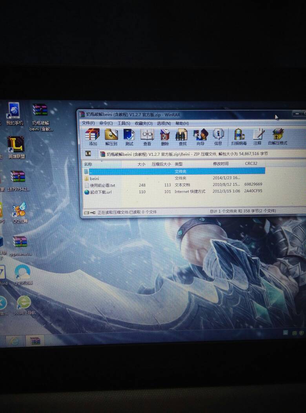Image resolution: width=306 pixels, height=413 pixels.
Task: Select the 起点下载.url shortcut file
Action: pyautogui.click(x=101, y=192)
